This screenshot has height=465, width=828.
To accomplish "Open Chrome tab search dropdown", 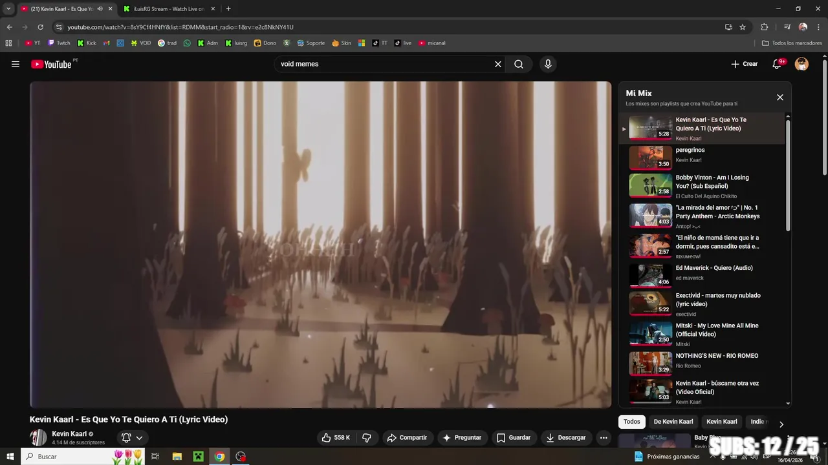I will (8, 8).
